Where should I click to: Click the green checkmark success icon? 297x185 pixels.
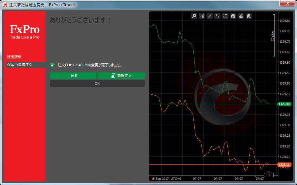52,65
